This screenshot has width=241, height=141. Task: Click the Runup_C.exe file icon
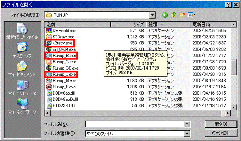pos(49,62)
